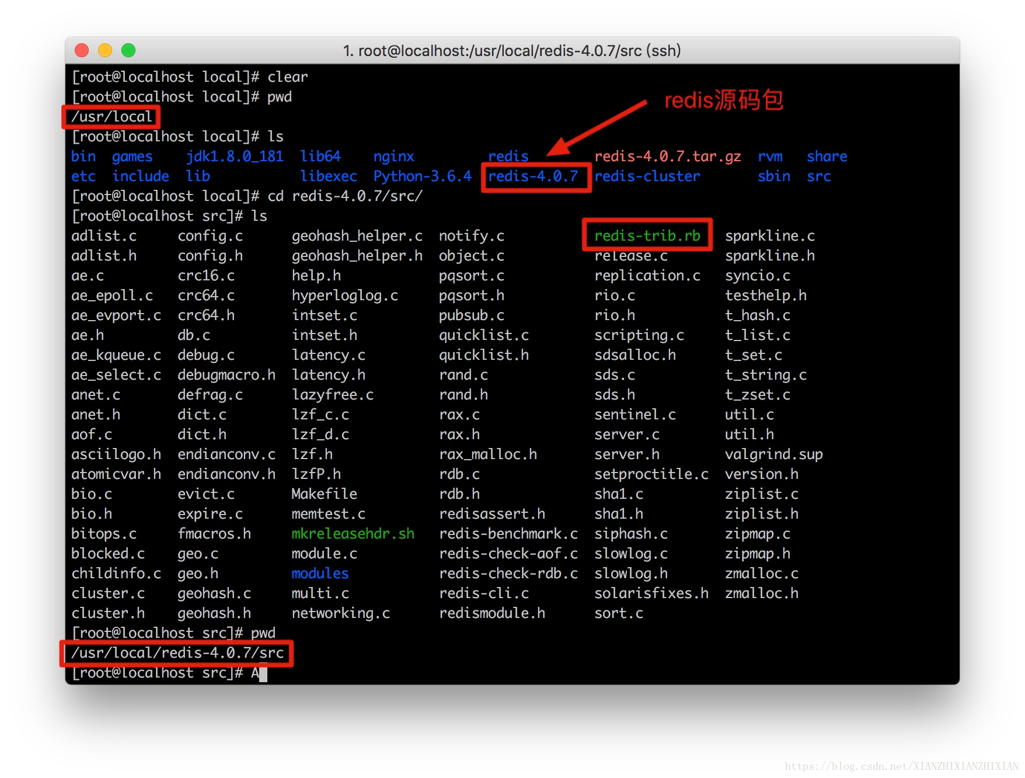Select the redis-check-rdb.c file name
The image size is (1025, 778).
[508, 574]
